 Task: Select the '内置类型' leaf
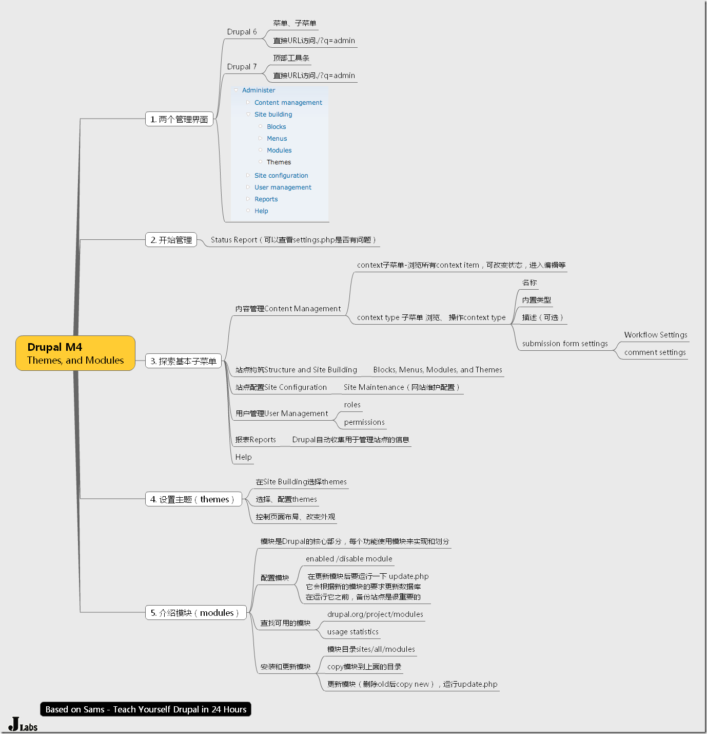(x=537, y=300)
